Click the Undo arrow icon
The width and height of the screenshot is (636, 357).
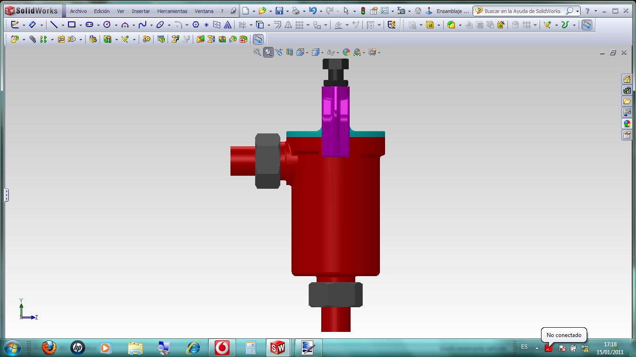click(x=313, y=11)
